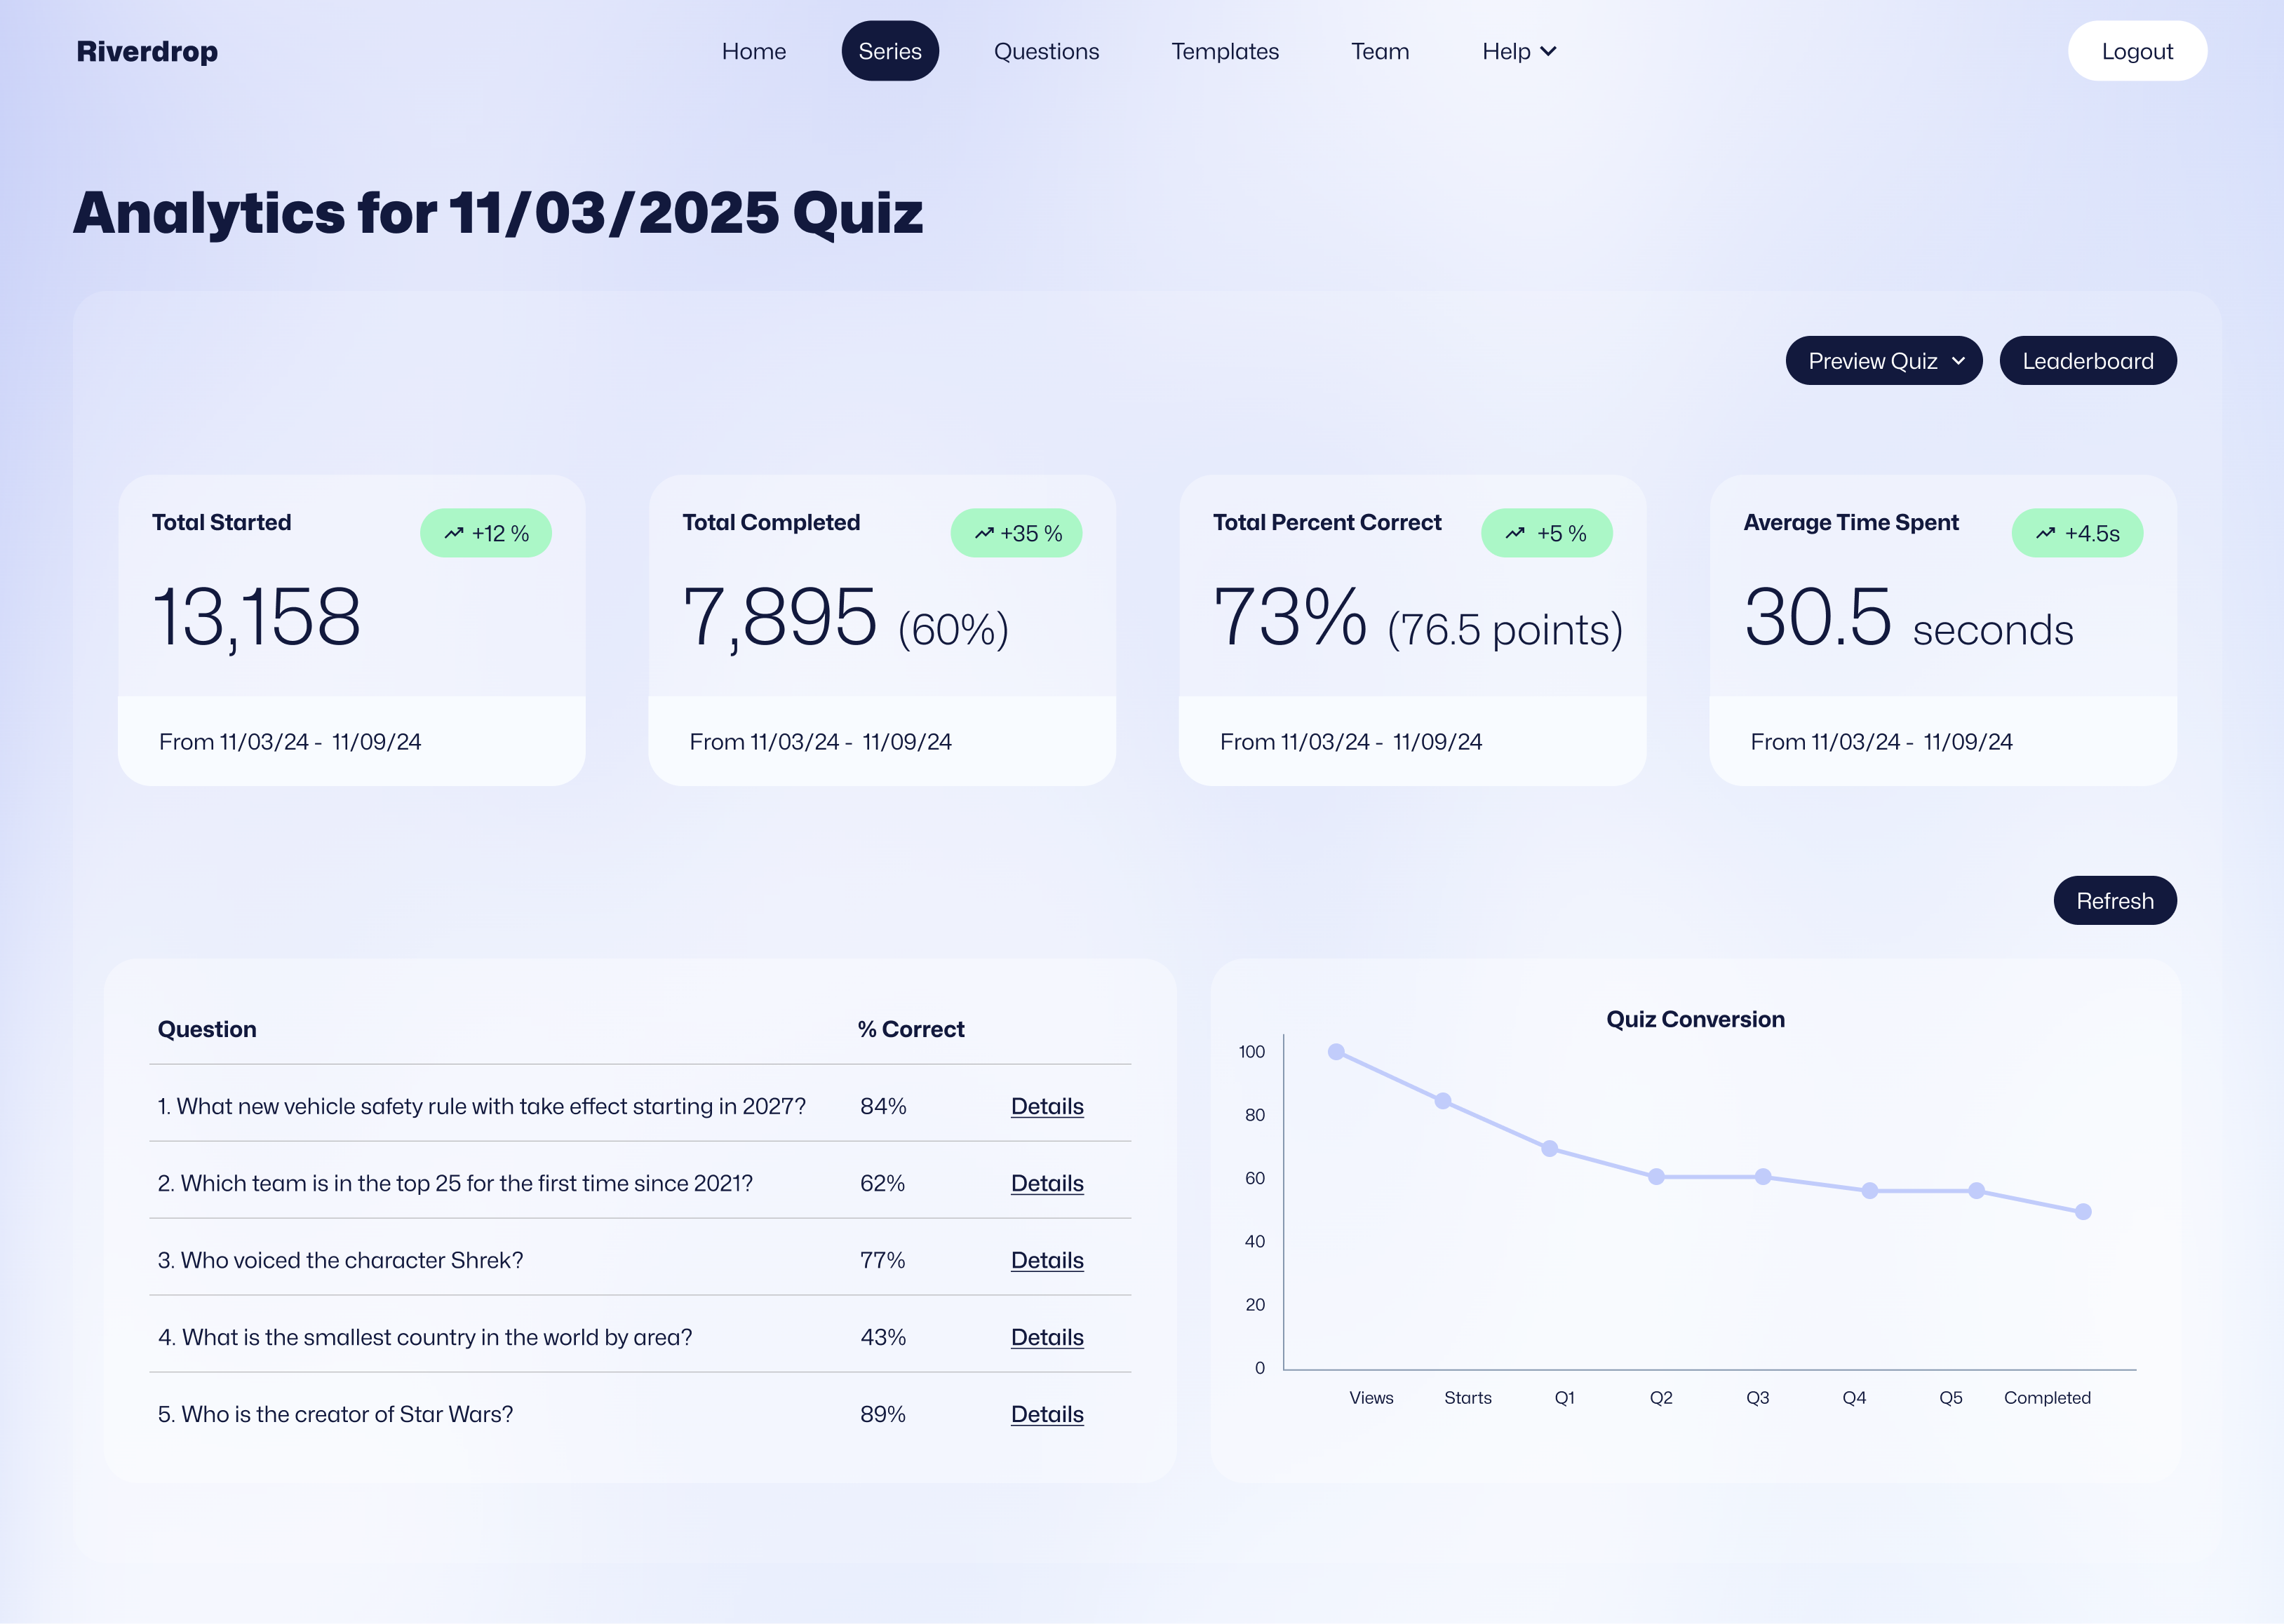Click the +4.5s trend badge on Average Time

click(2077, 533)
